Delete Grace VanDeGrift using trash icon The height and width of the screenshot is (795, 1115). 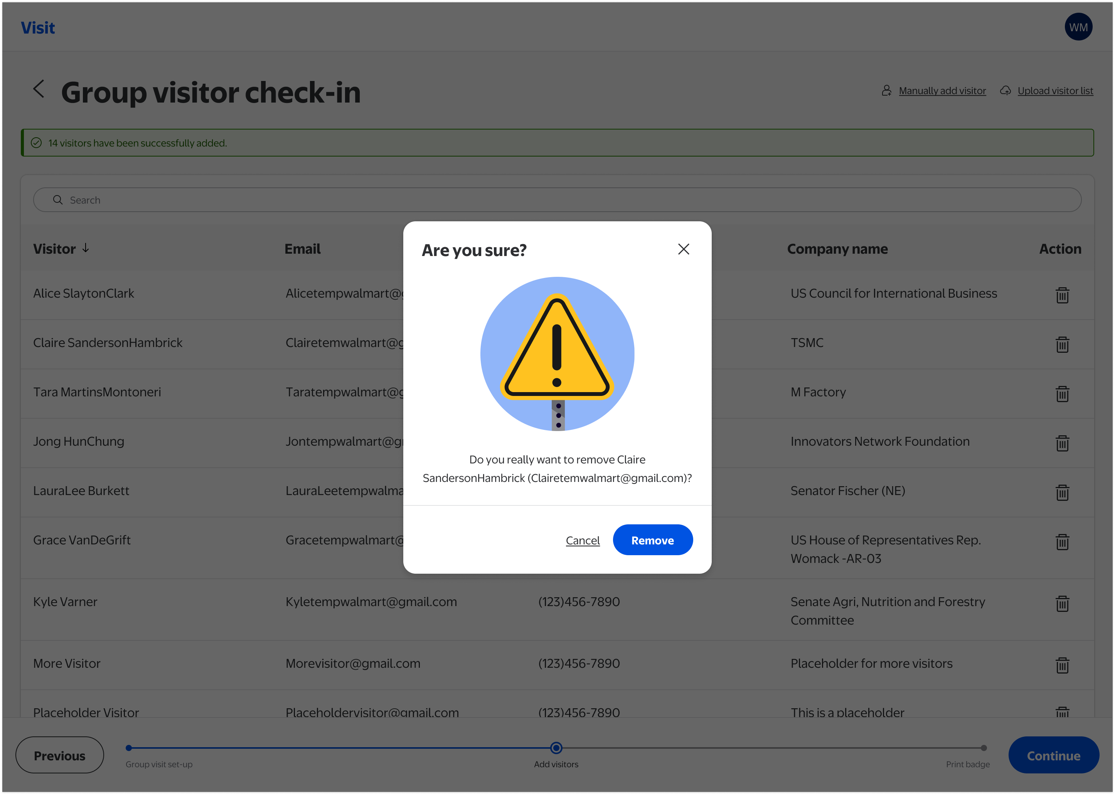click(1062, 542)
